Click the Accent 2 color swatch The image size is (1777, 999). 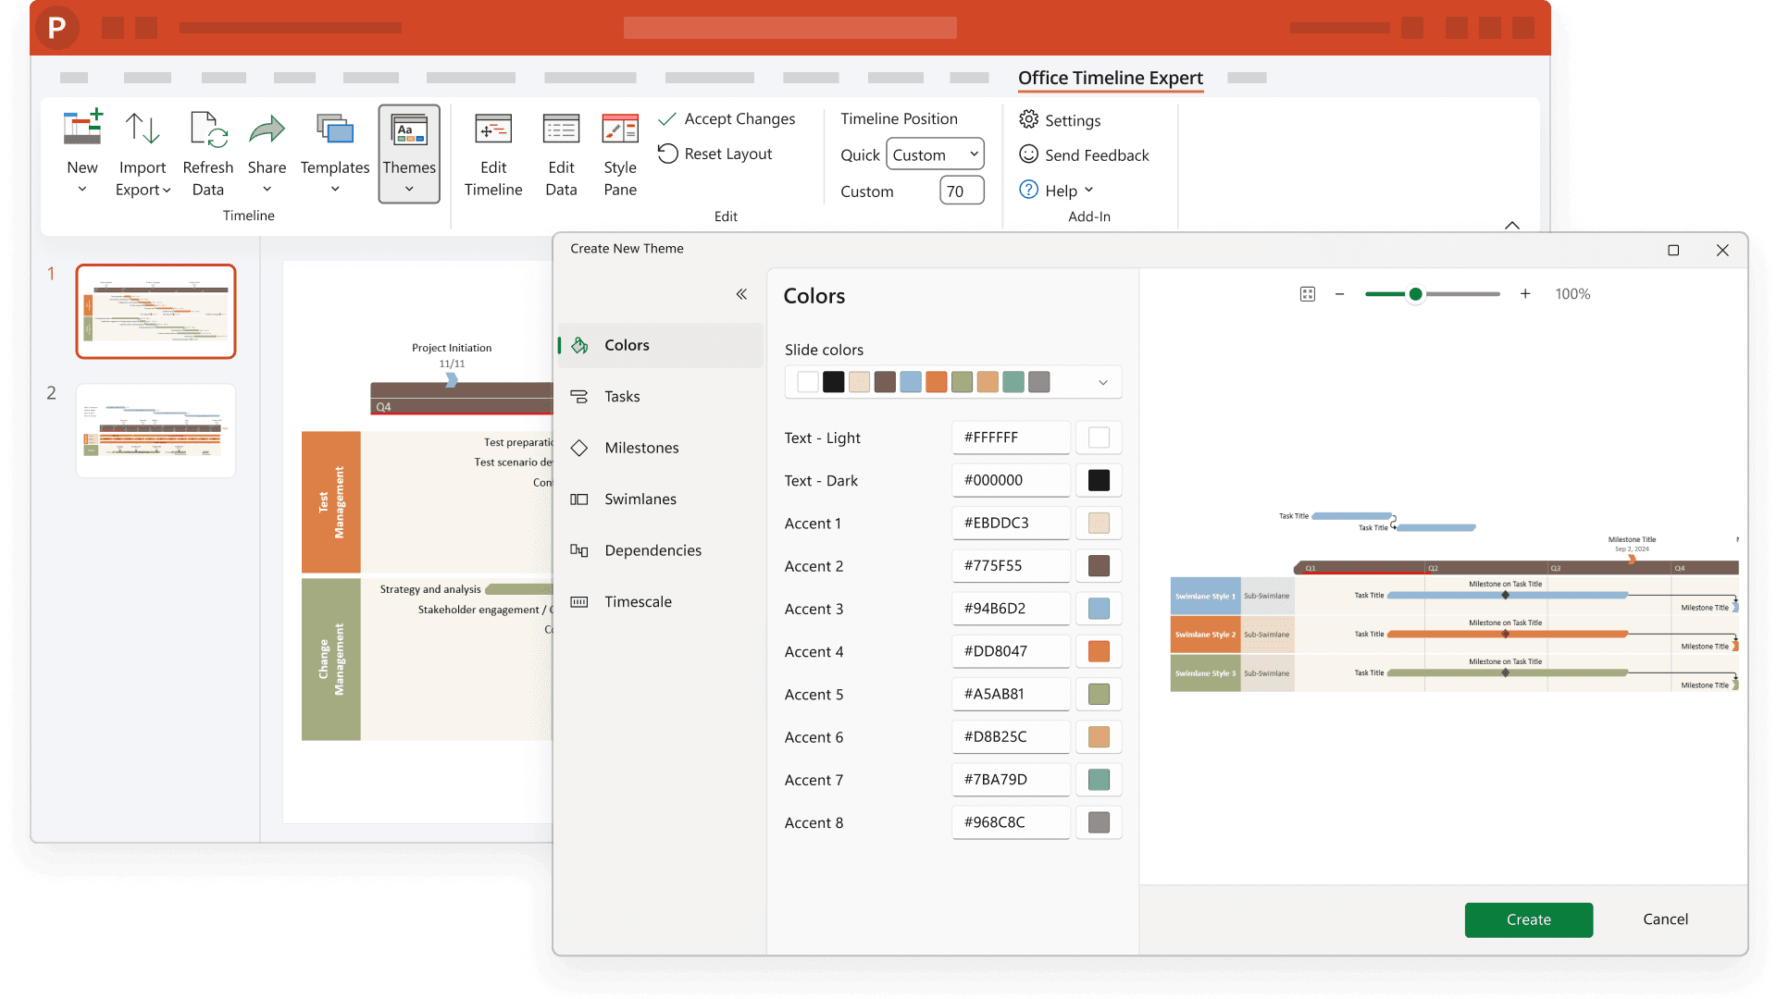(1099, 566)
